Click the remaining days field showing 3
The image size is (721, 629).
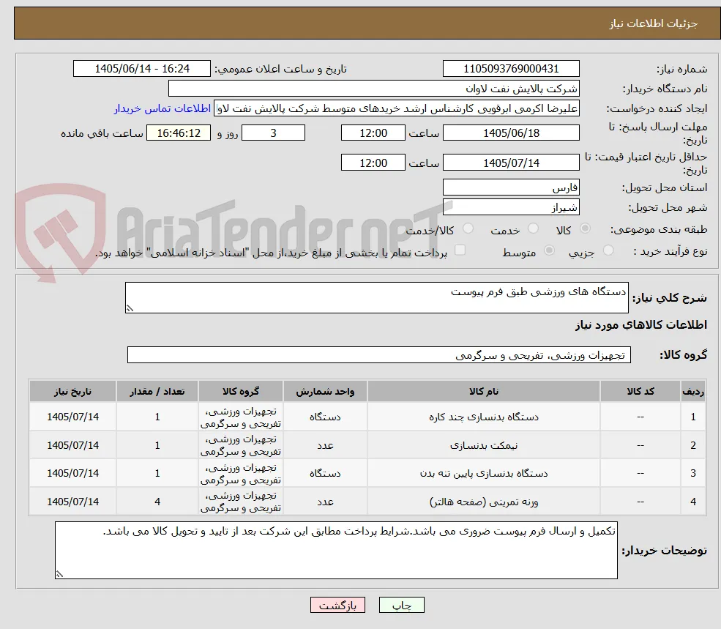273,133
